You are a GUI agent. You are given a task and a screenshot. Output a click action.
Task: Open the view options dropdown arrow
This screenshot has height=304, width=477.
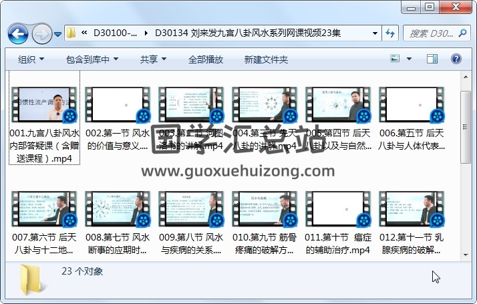(x=409, y=59)
